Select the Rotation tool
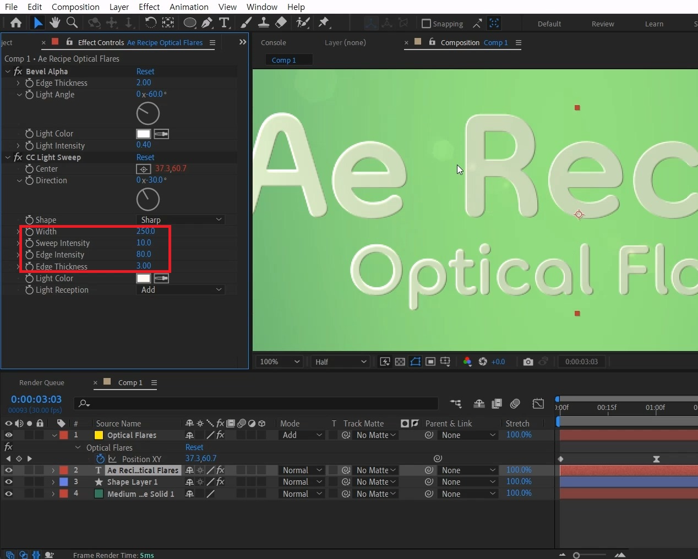Viewport: 698px width, 559px height. point(150,23)
